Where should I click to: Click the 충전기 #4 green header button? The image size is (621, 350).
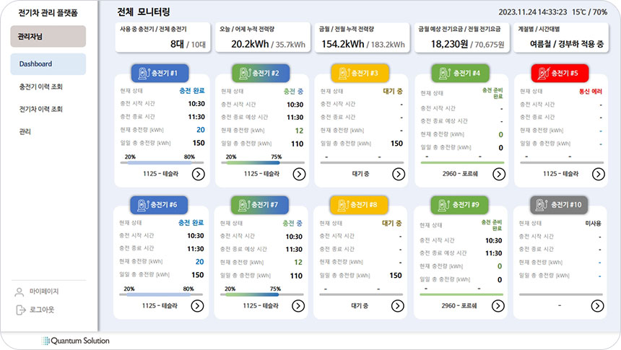click(460, 73)
